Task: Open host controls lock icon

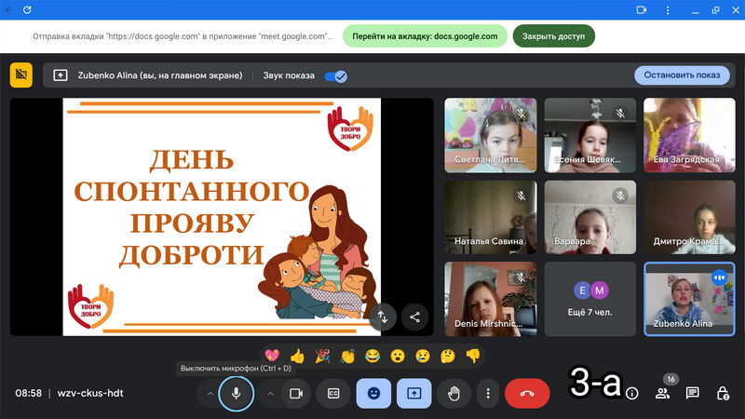Action: click(x=722, y=394)
